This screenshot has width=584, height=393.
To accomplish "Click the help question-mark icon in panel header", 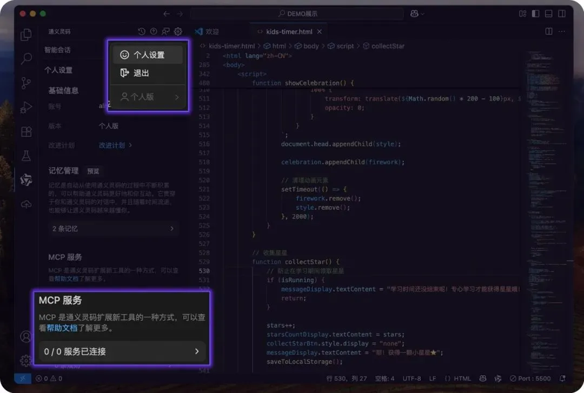I will point(154,32).
